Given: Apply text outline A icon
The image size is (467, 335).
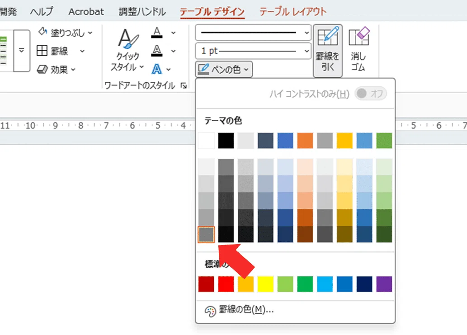Looking at the screenshot, I should [157, 51].
